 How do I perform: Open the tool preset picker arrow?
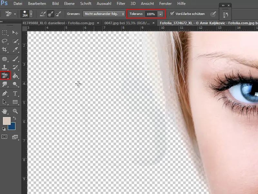[15, 14]
